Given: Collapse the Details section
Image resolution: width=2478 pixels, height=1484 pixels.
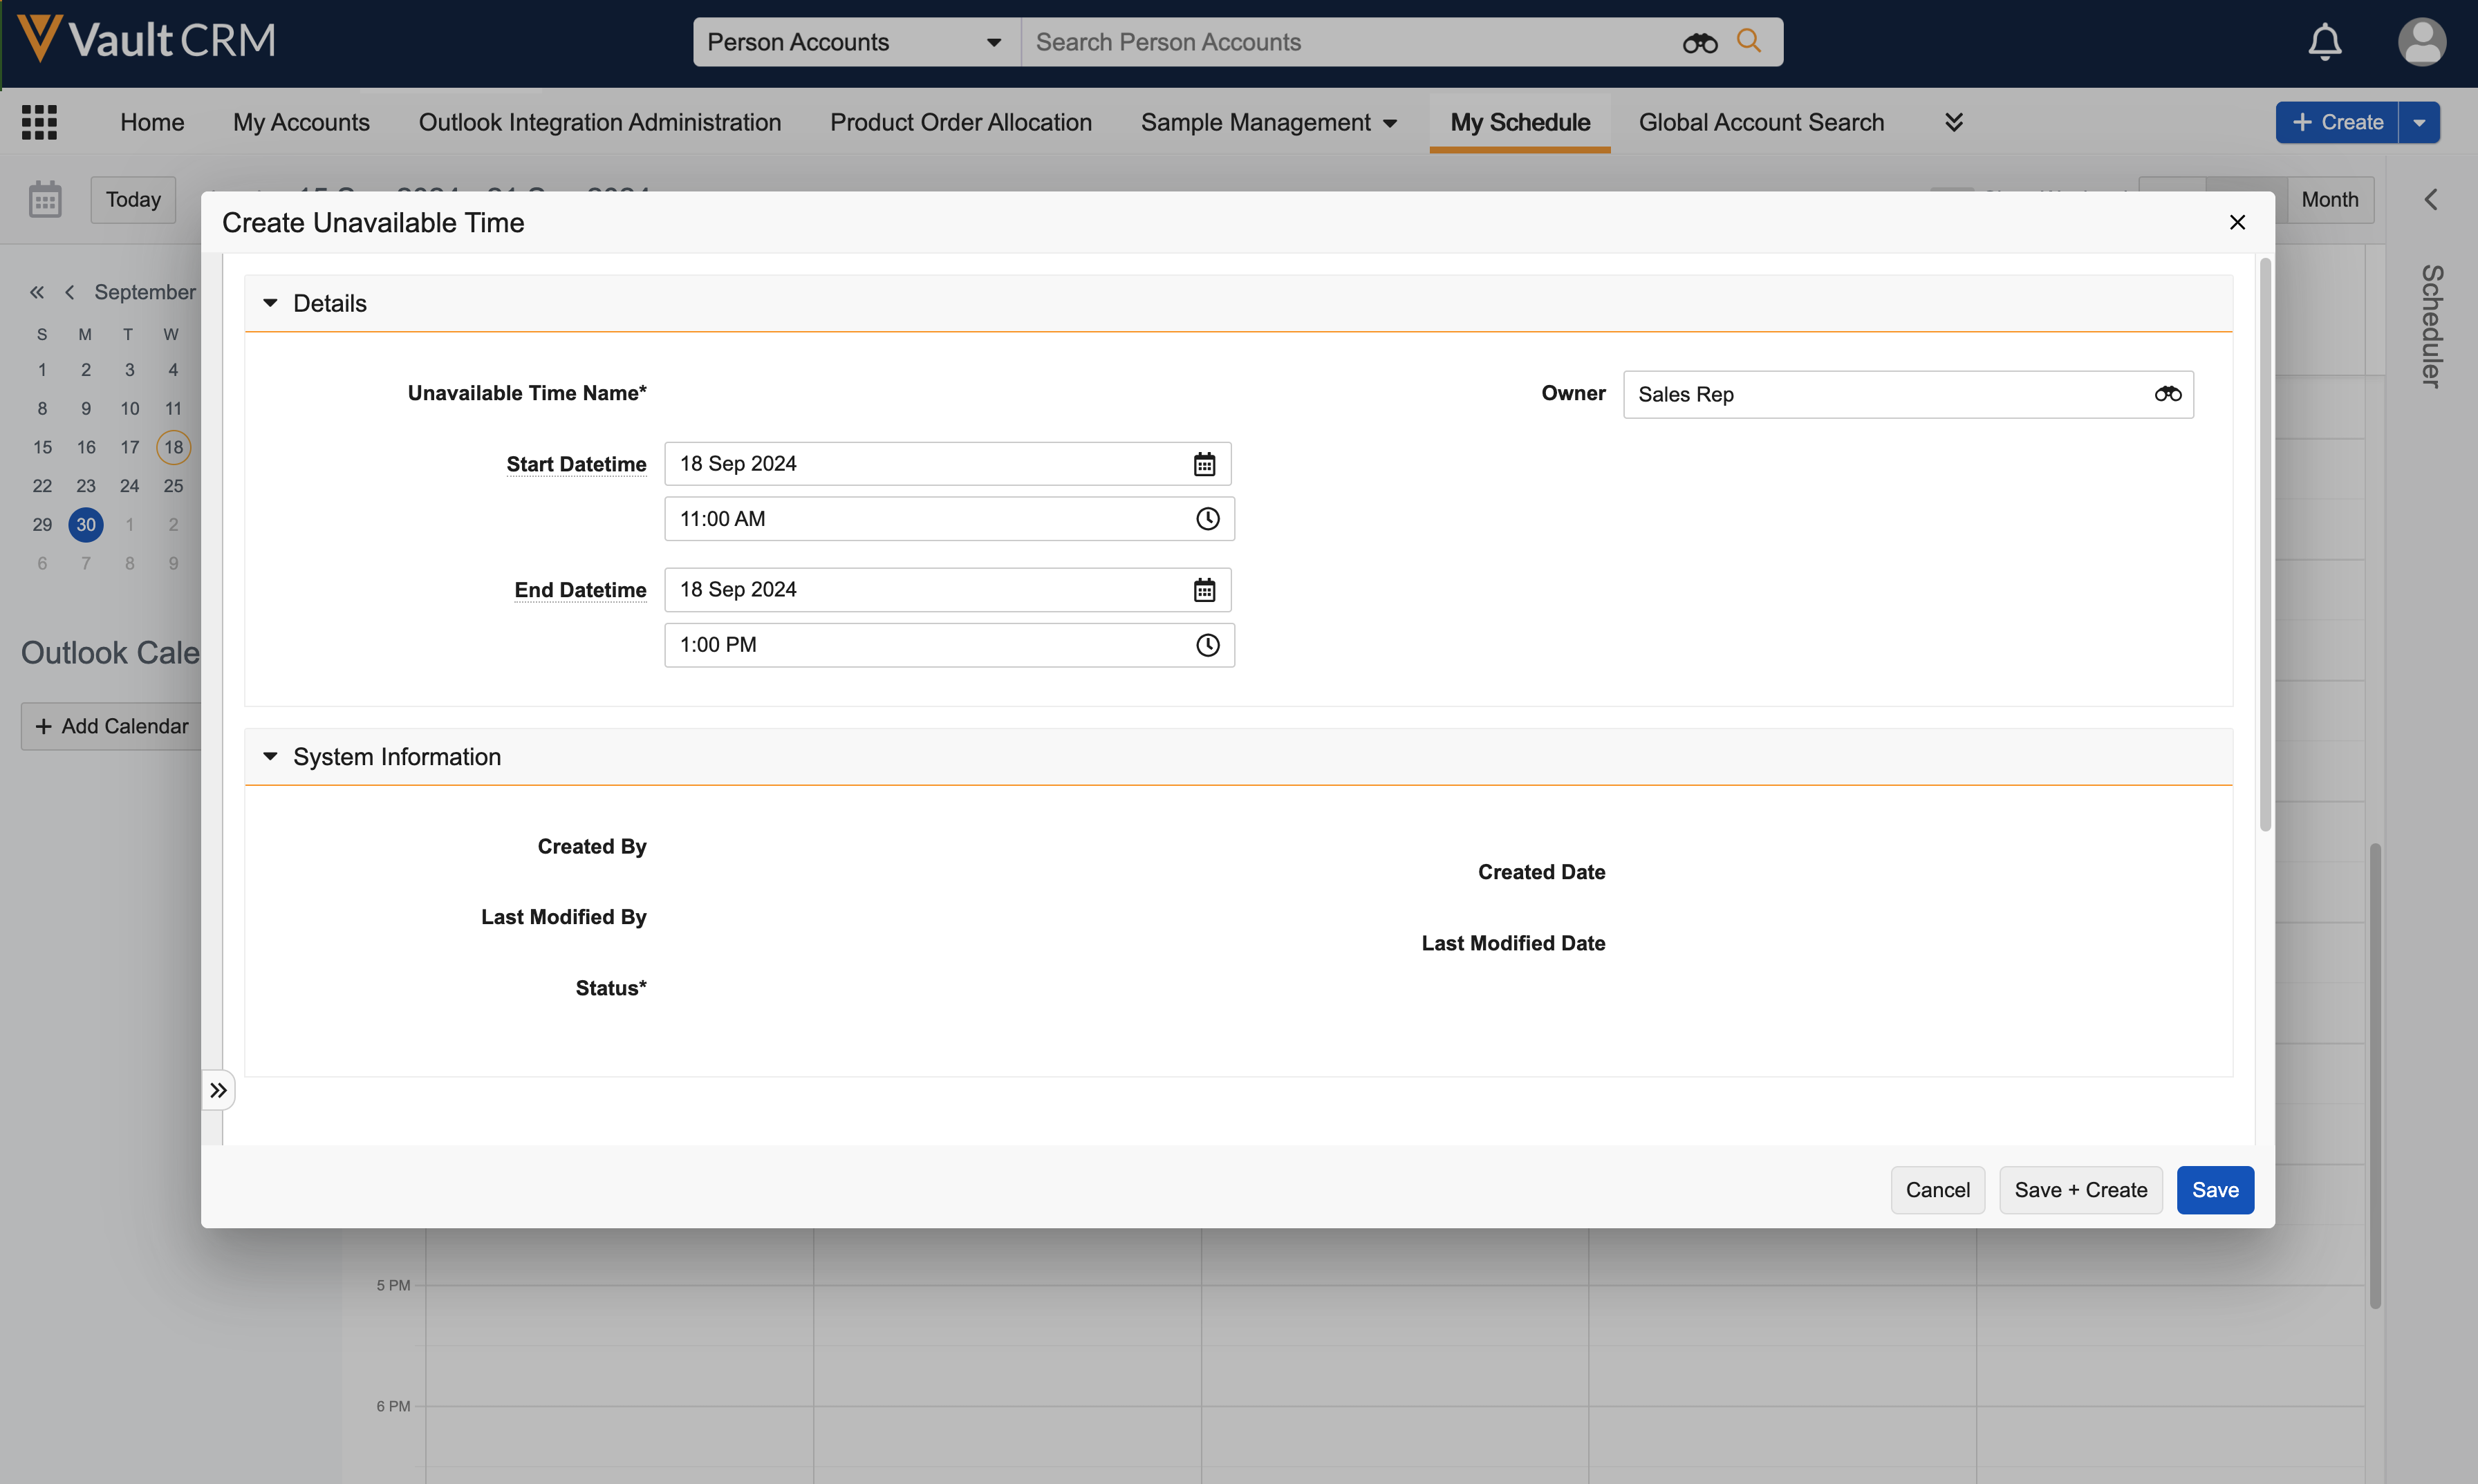Looking at the screenshot, I should 270,303.
